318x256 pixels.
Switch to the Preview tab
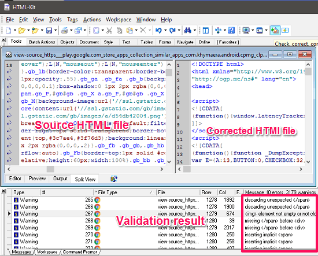pos(37,179)
